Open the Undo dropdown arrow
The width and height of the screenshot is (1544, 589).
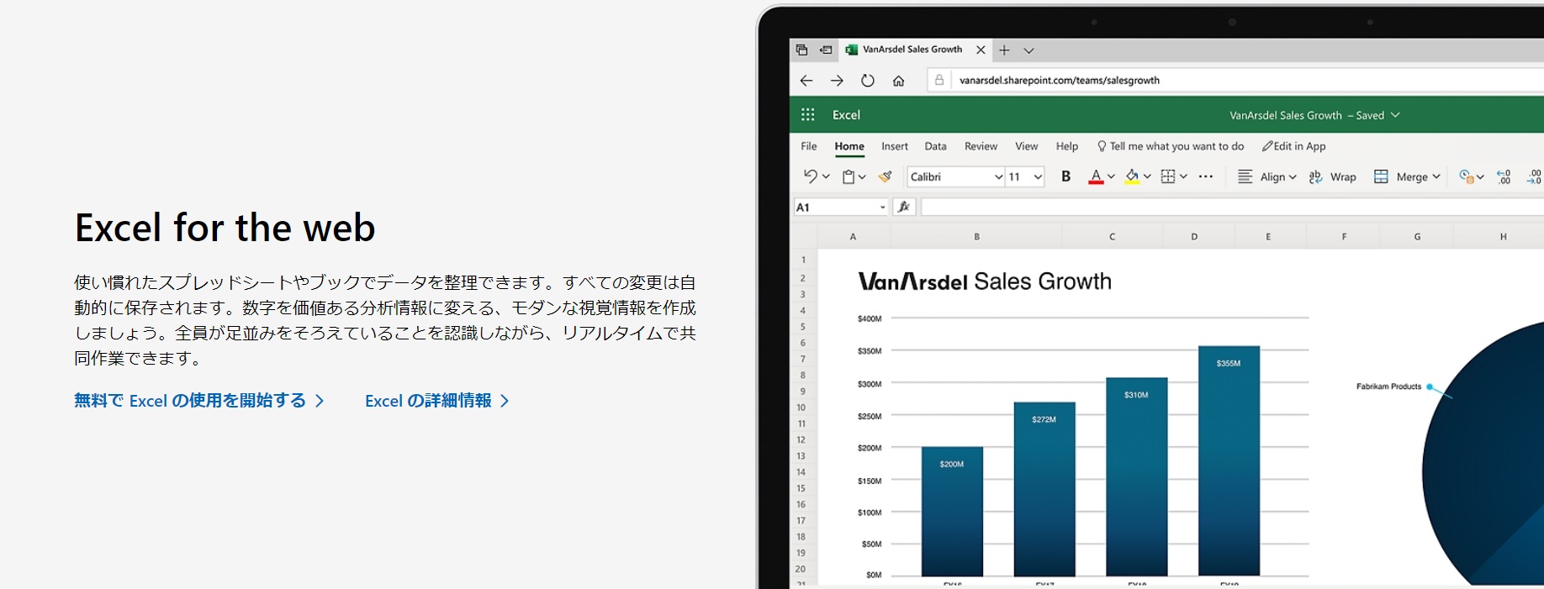pyautogui.click(x=826, y=176)
